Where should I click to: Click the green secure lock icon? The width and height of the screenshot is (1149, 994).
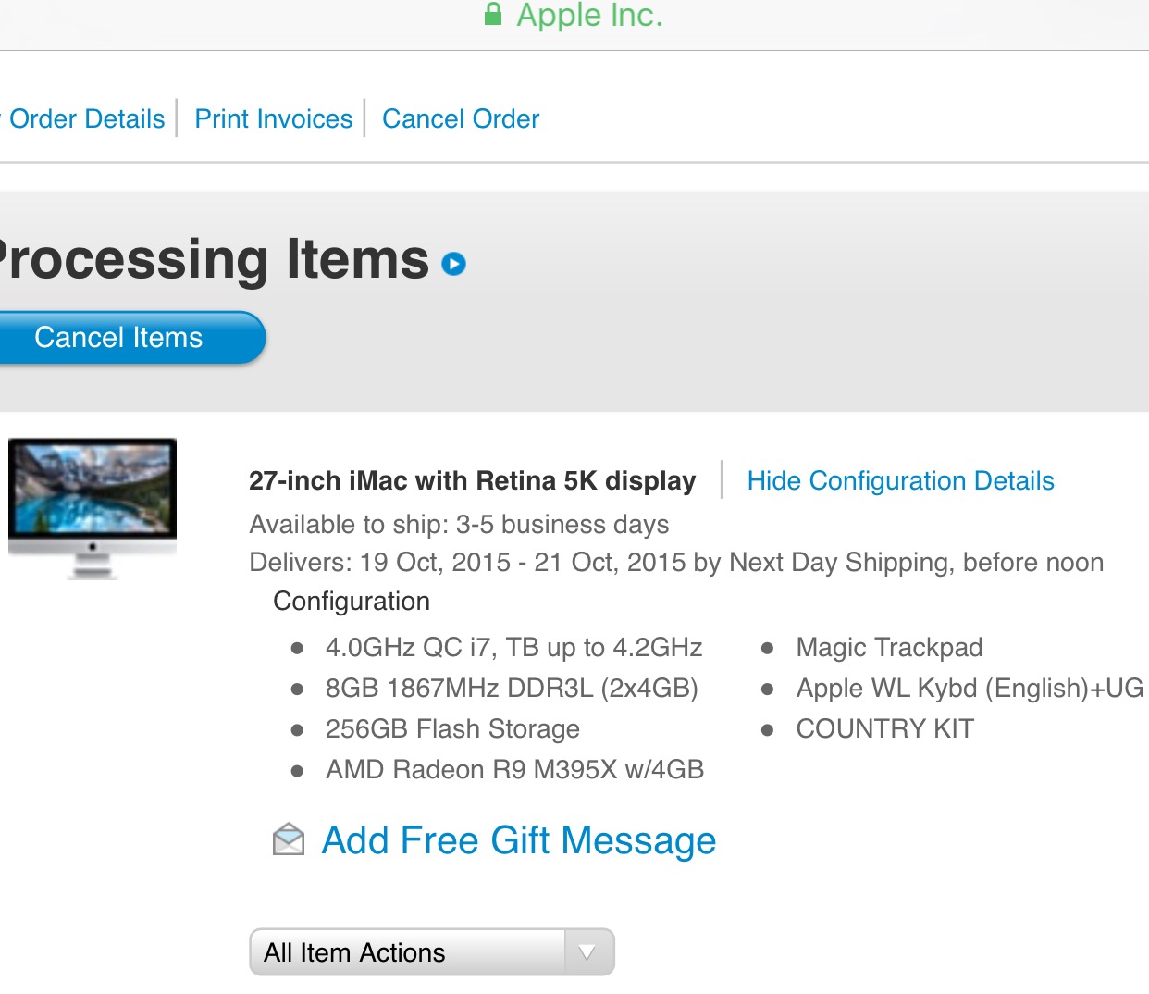point(493,14)
